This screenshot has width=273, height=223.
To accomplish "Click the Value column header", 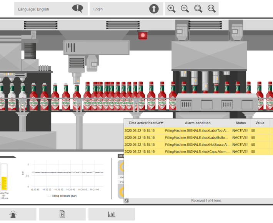I will [260, 123].
